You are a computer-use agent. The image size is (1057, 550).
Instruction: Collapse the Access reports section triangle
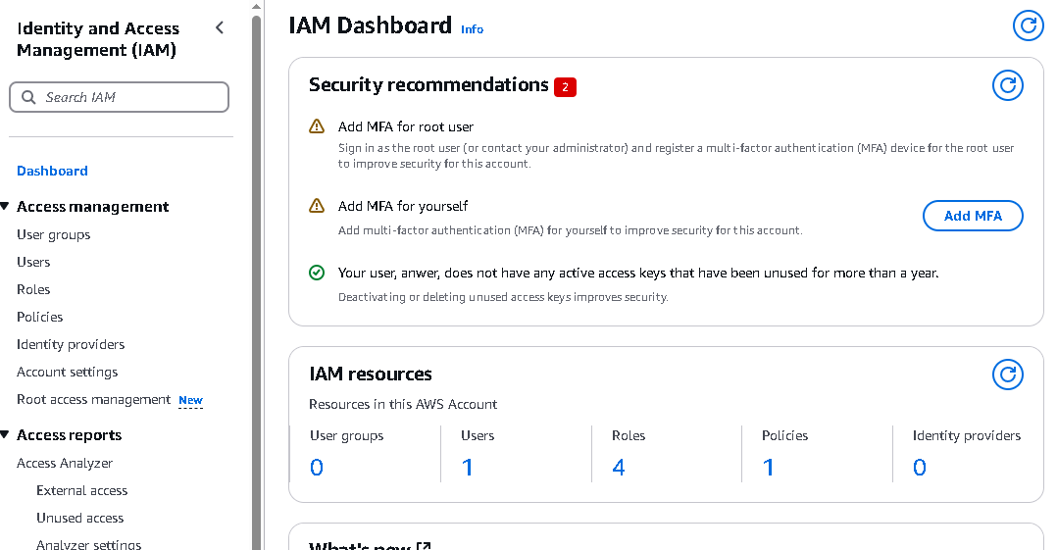(x=5, y=434)
